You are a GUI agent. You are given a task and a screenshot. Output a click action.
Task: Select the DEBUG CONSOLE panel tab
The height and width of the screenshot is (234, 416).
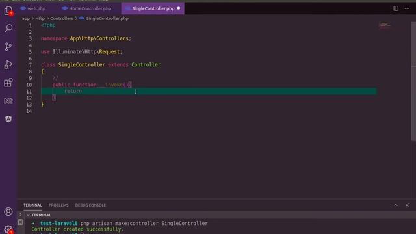[90, 205]
